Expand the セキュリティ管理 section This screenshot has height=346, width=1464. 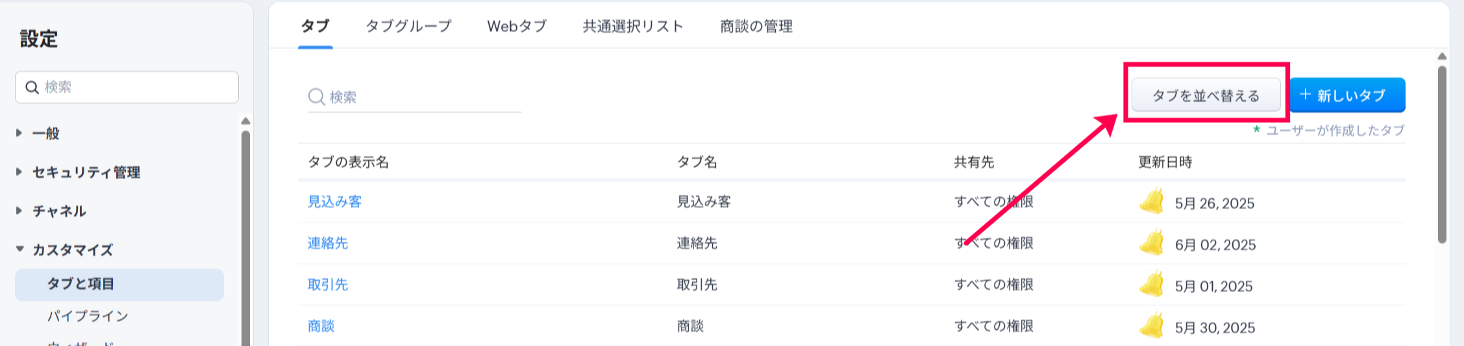(x=19, y=172)
